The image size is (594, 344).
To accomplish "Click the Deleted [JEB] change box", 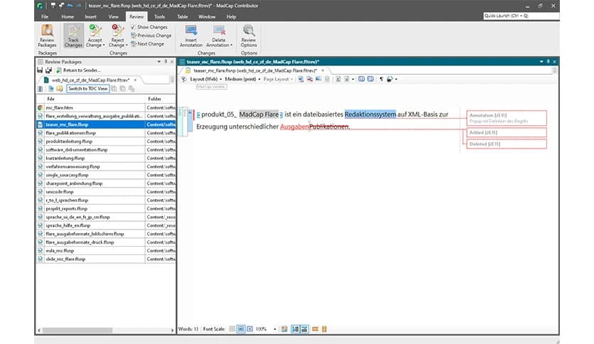I will point(507,144).
